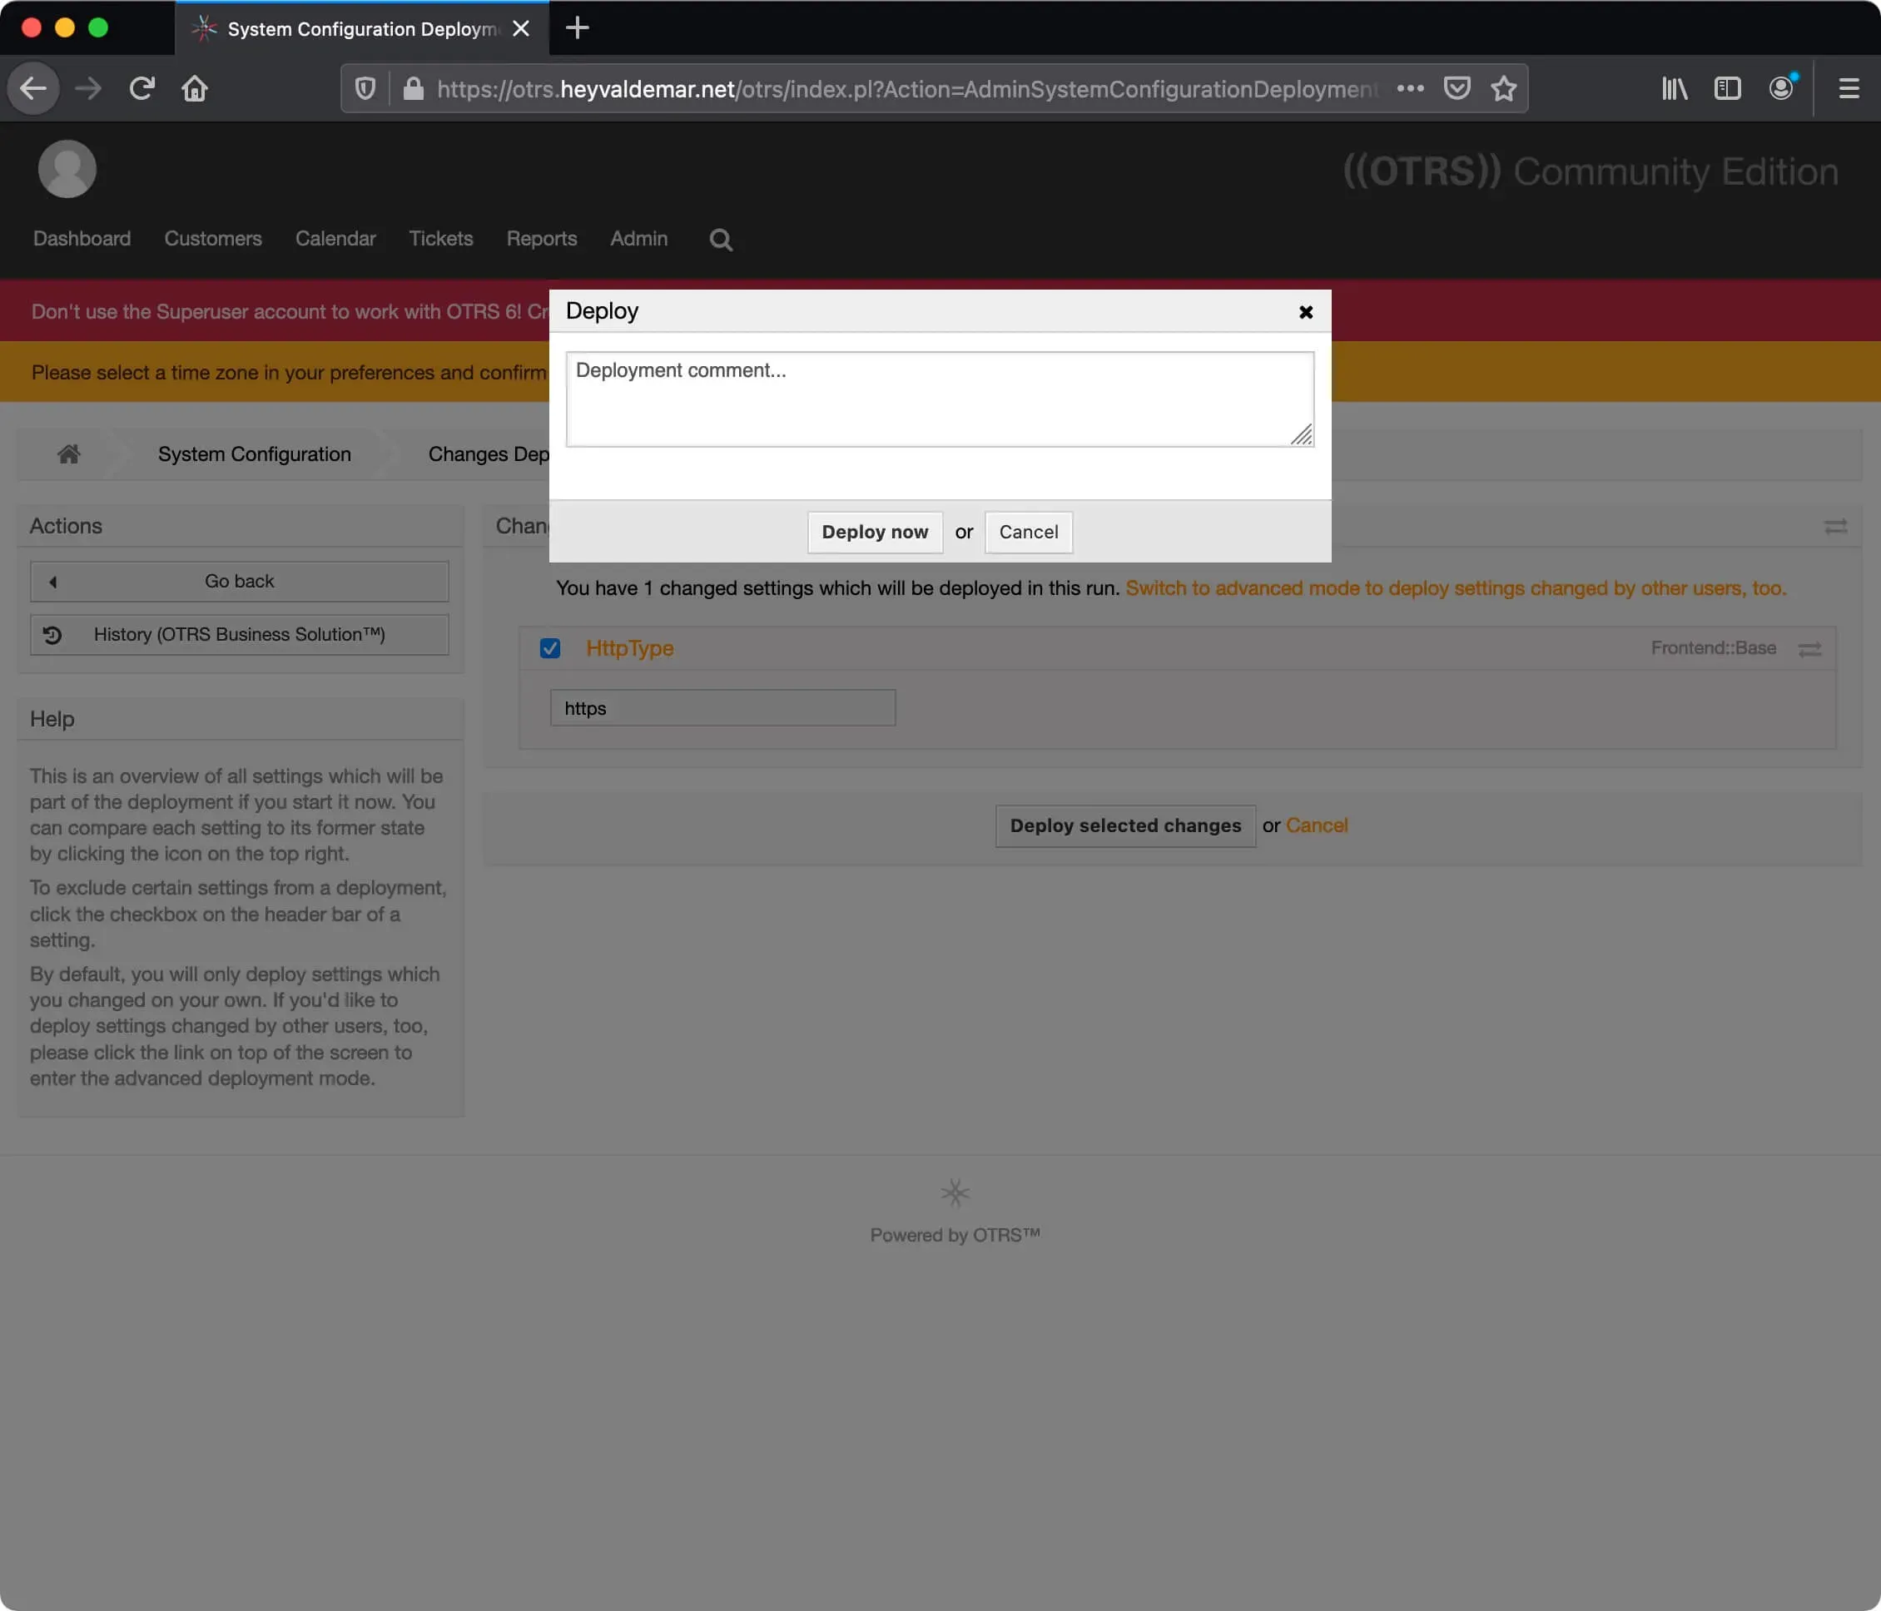Open tracking protection shield icon

tap(365, 88)
